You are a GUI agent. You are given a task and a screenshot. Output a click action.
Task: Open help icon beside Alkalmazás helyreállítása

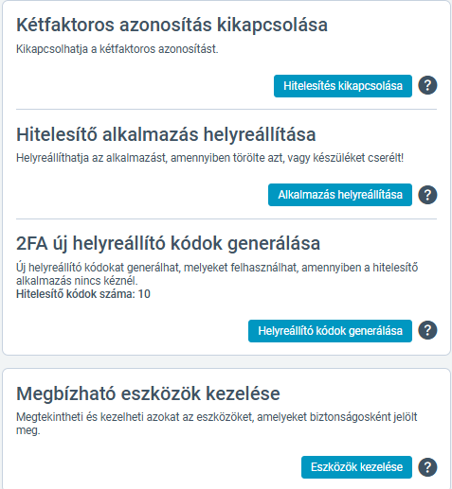pos(427,195)
